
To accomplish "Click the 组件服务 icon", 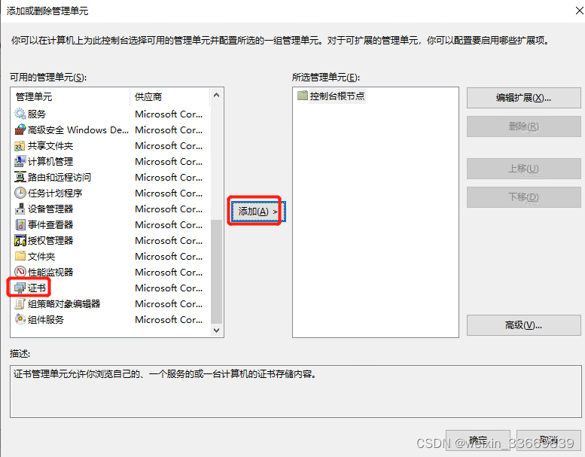I will coord(20,320).
